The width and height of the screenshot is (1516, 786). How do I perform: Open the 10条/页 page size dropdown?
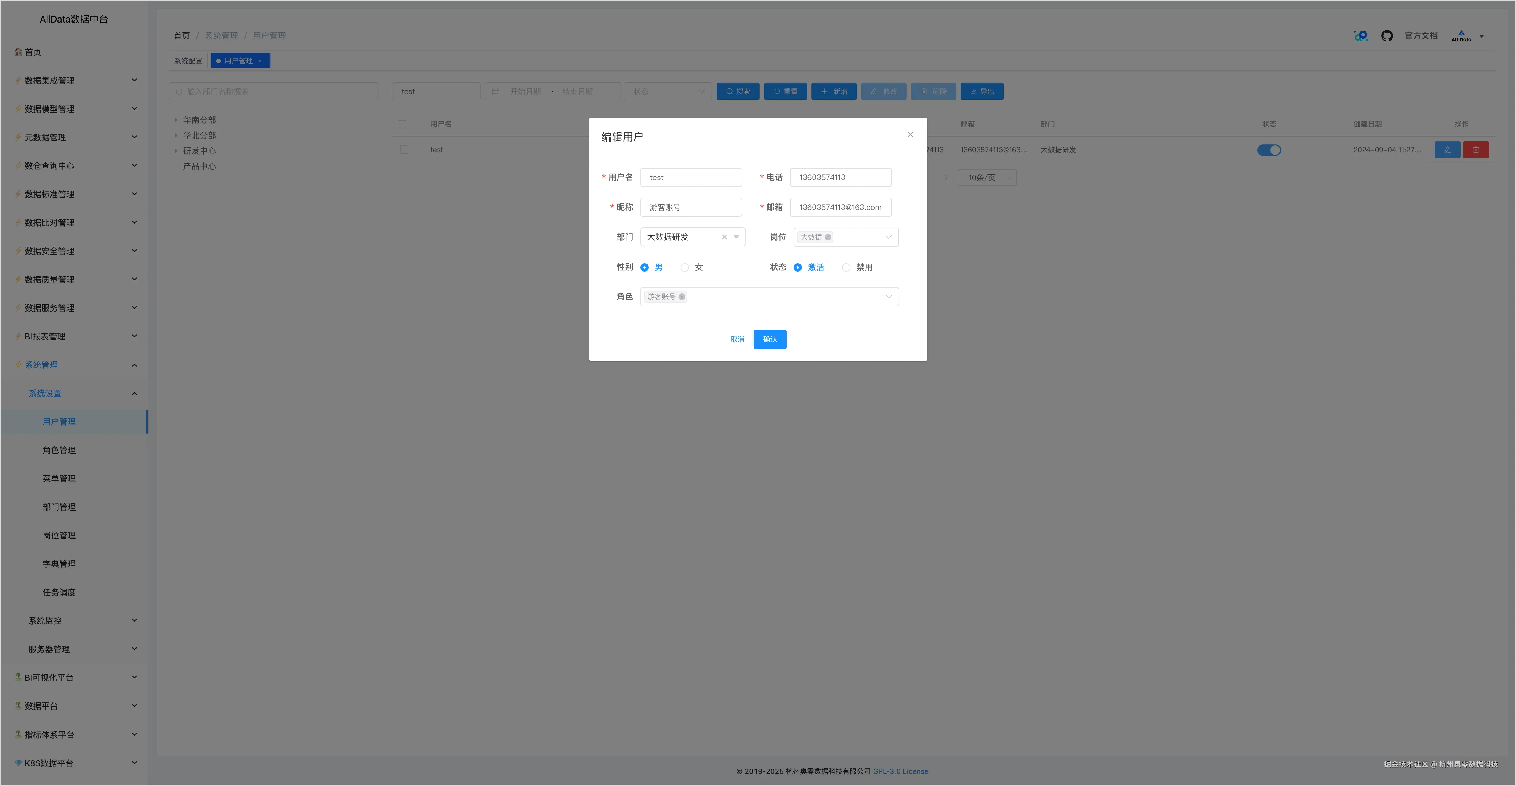pyautogui.click(x=987, y=177)
